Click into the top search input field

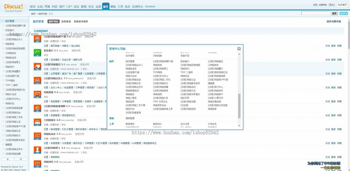coord(315,13)
